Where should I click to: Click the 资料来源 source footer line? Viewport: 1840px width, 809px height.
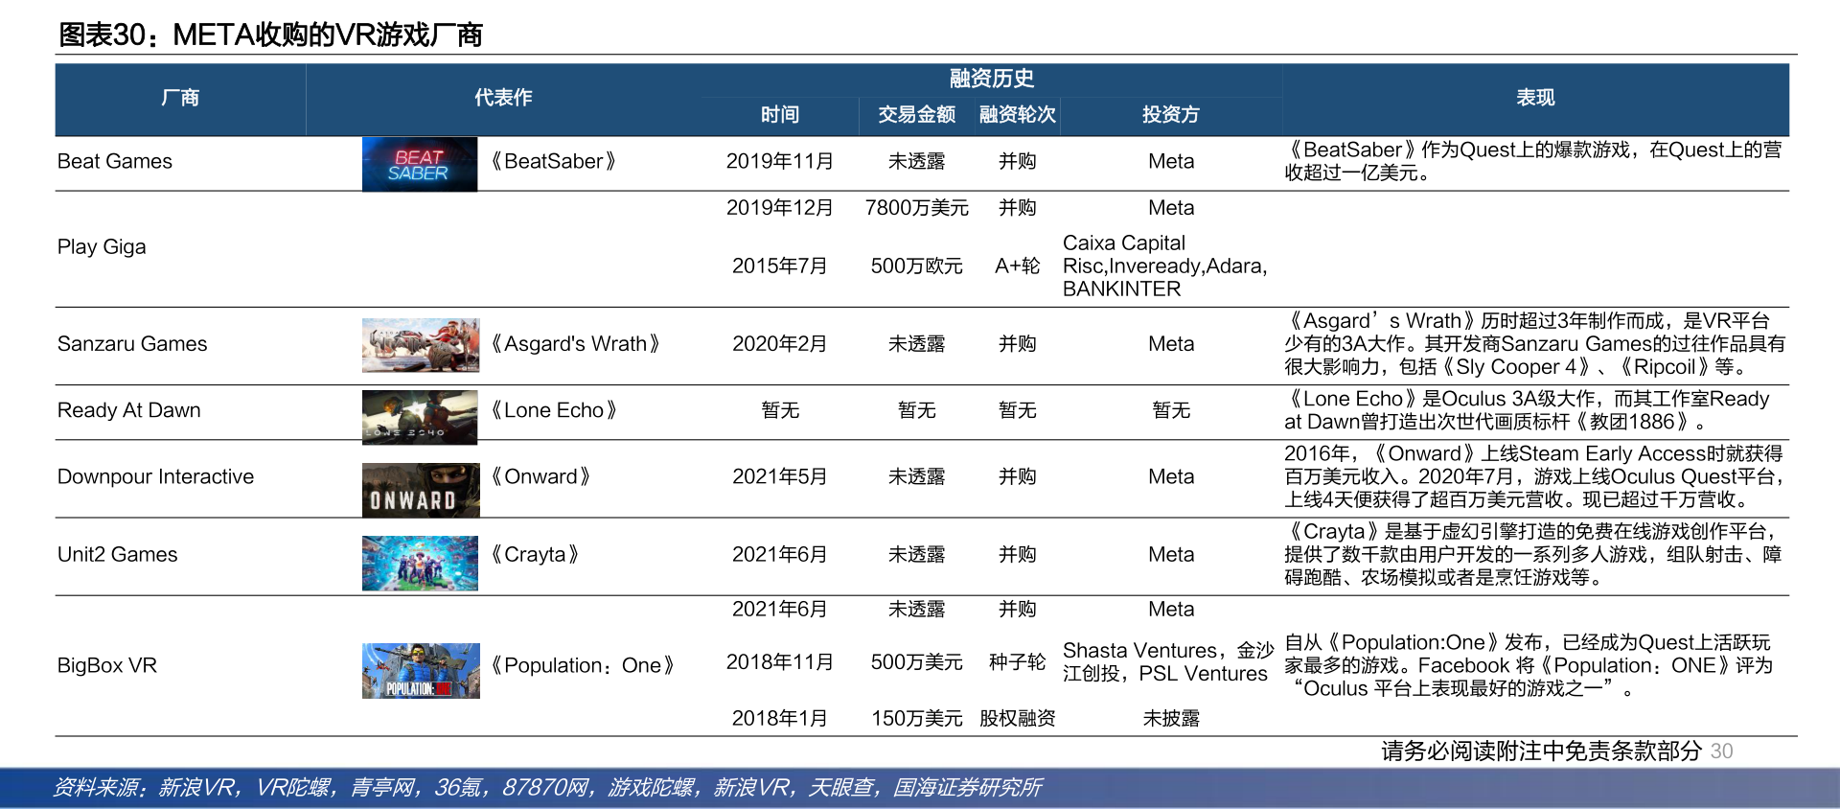547,788
